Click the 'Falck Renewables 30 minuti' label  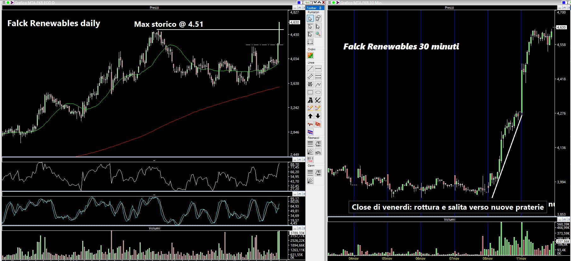401,47
